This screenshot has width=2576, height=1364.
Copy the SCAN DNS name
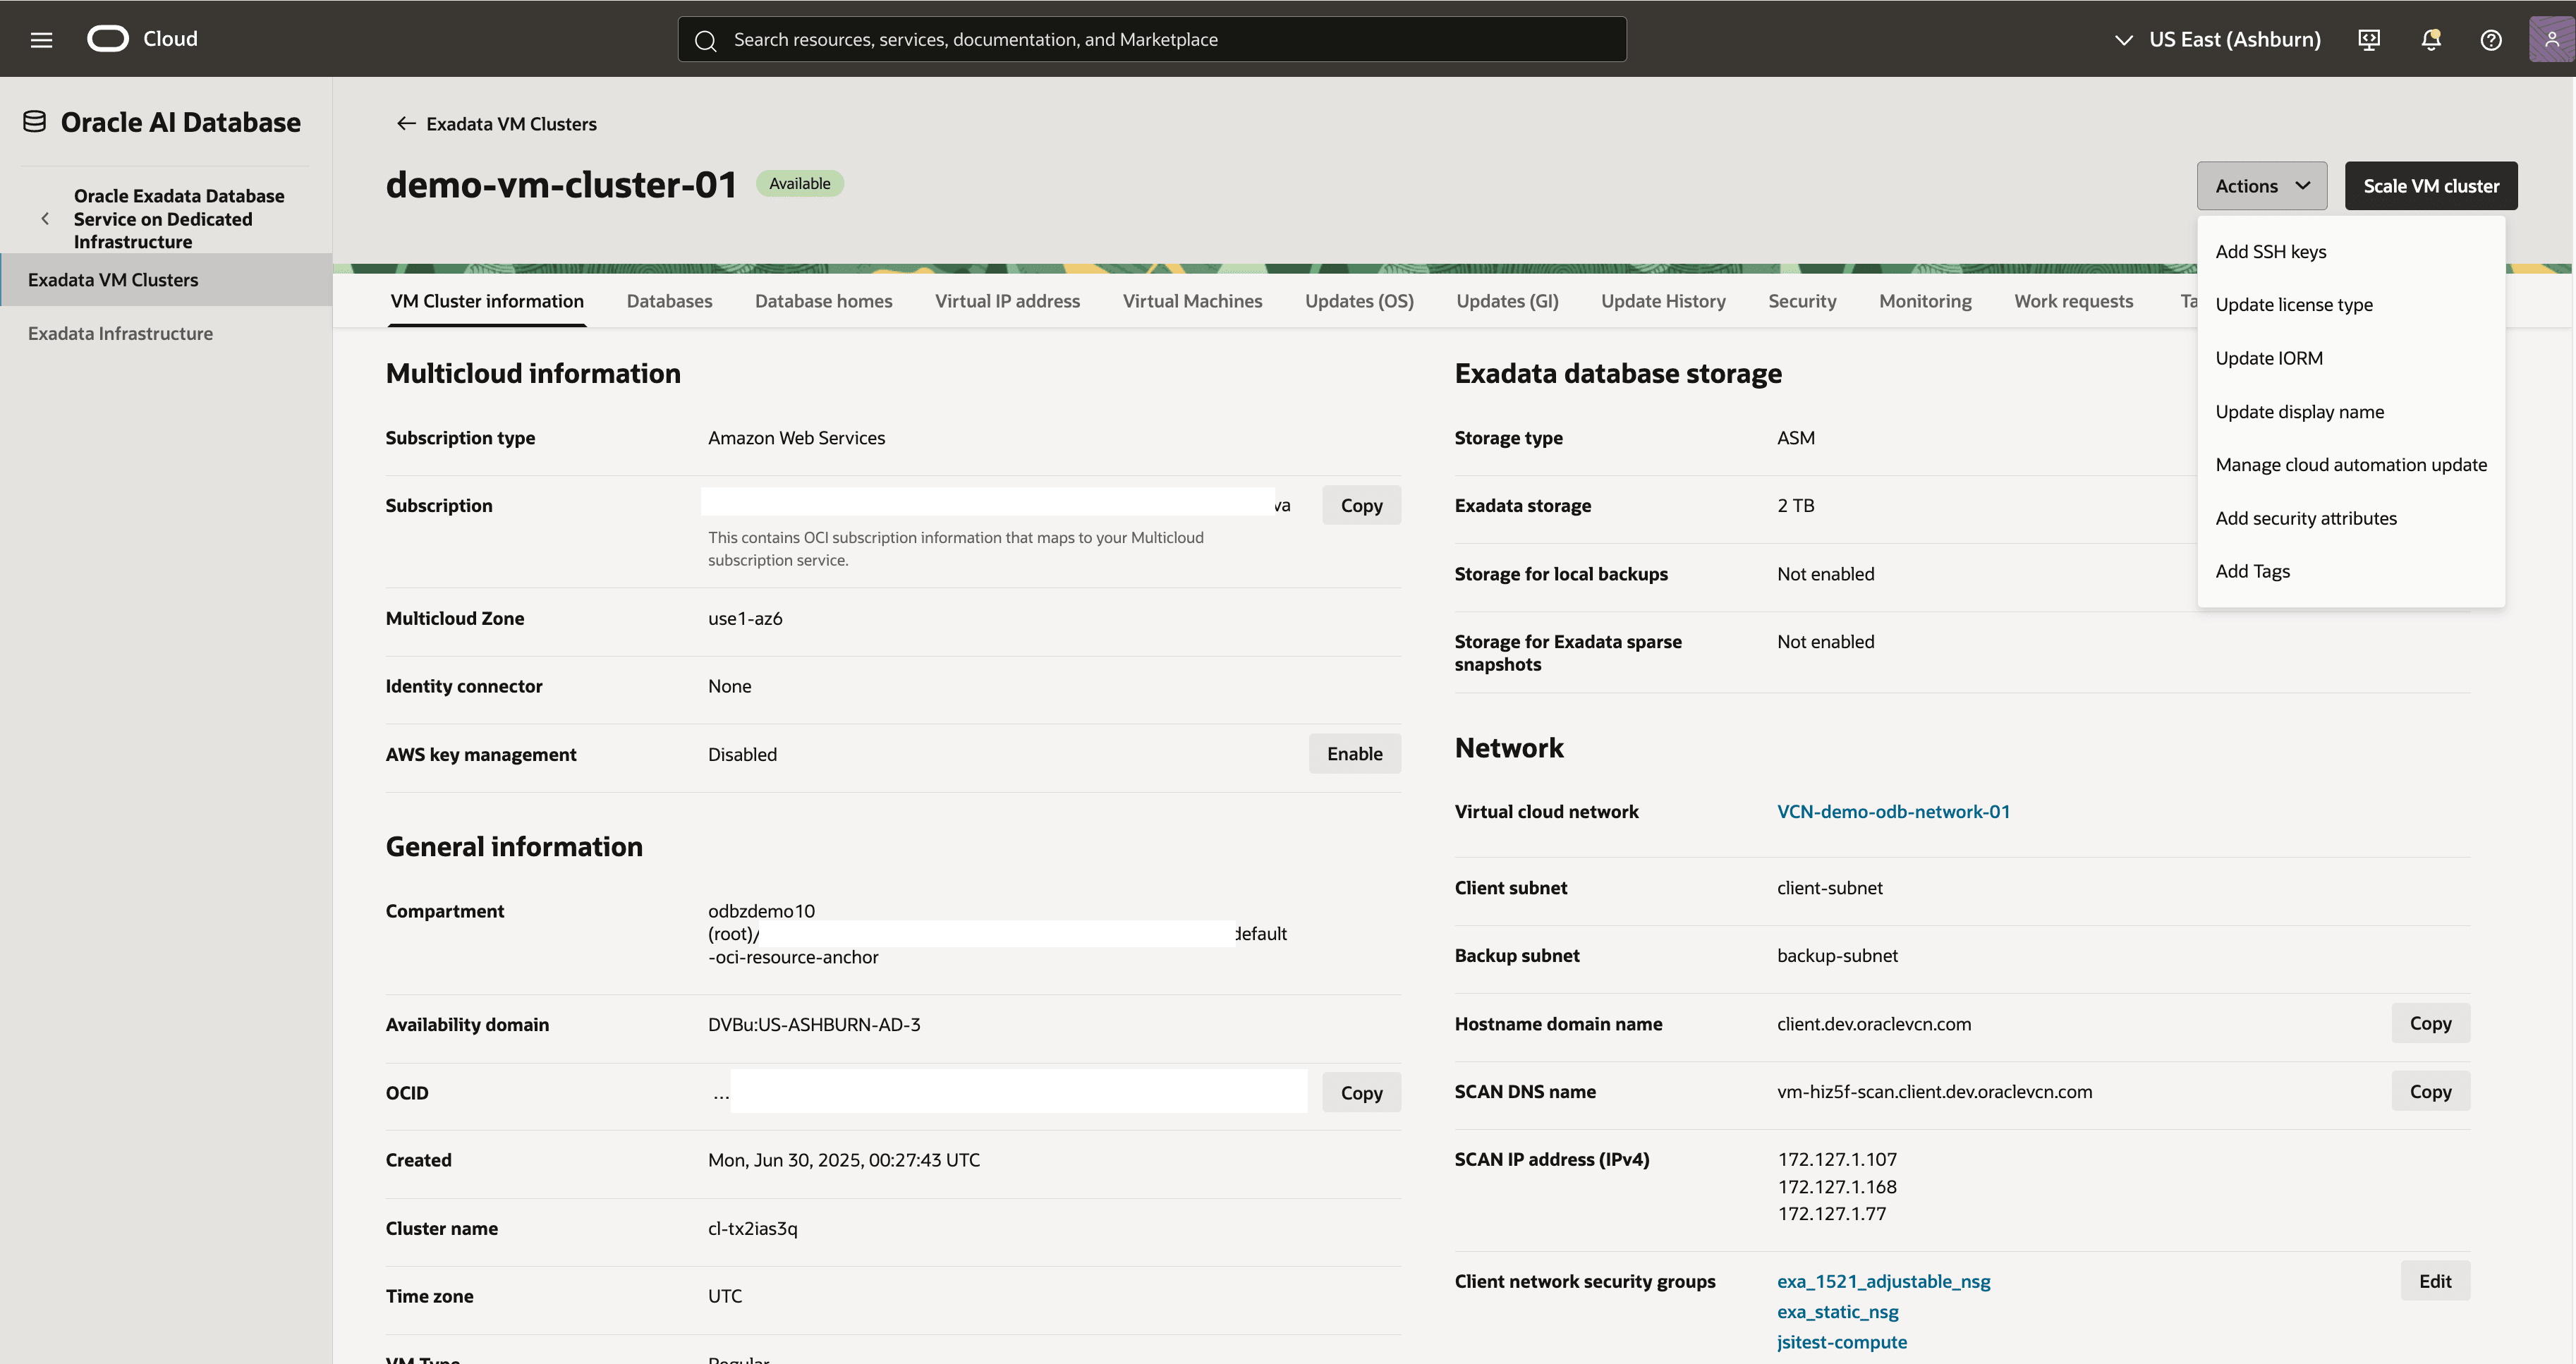(x=2430, y=1091)
